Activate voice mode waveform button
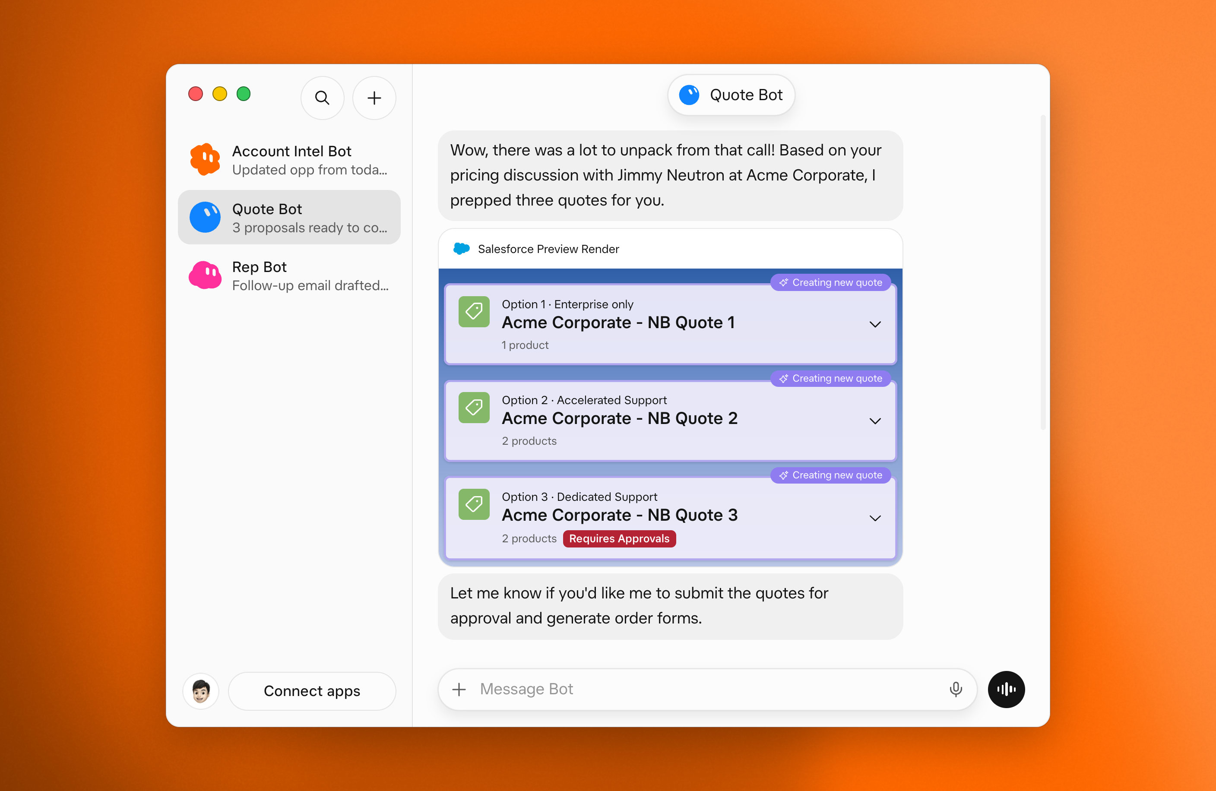 tap(1006, 689)
